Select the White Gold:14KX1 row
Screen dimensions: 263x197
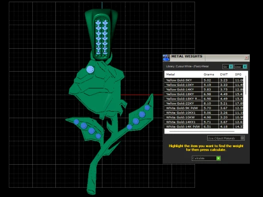[204, 122]
